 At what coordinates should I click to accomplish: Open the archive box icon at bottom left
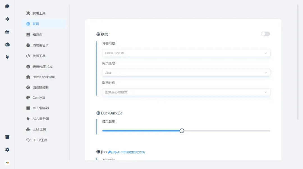7,137
